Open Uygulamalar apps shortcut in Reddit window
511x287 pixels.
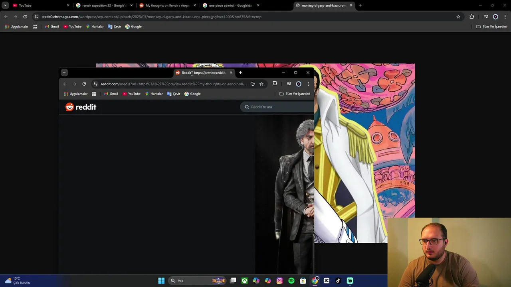pos(76,94)
